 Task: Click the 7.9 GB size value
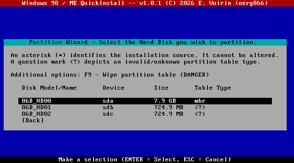click(165, 101)
